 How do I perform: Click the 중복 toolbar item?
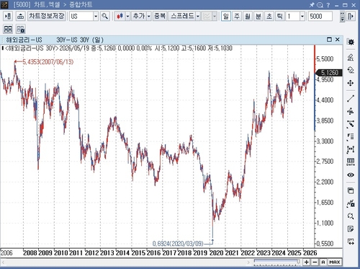(x=160, y=17)
